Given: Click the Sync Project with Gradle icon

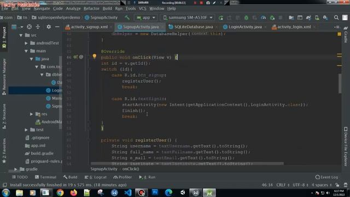Looking at the screenshot, I should pos(308,18).
